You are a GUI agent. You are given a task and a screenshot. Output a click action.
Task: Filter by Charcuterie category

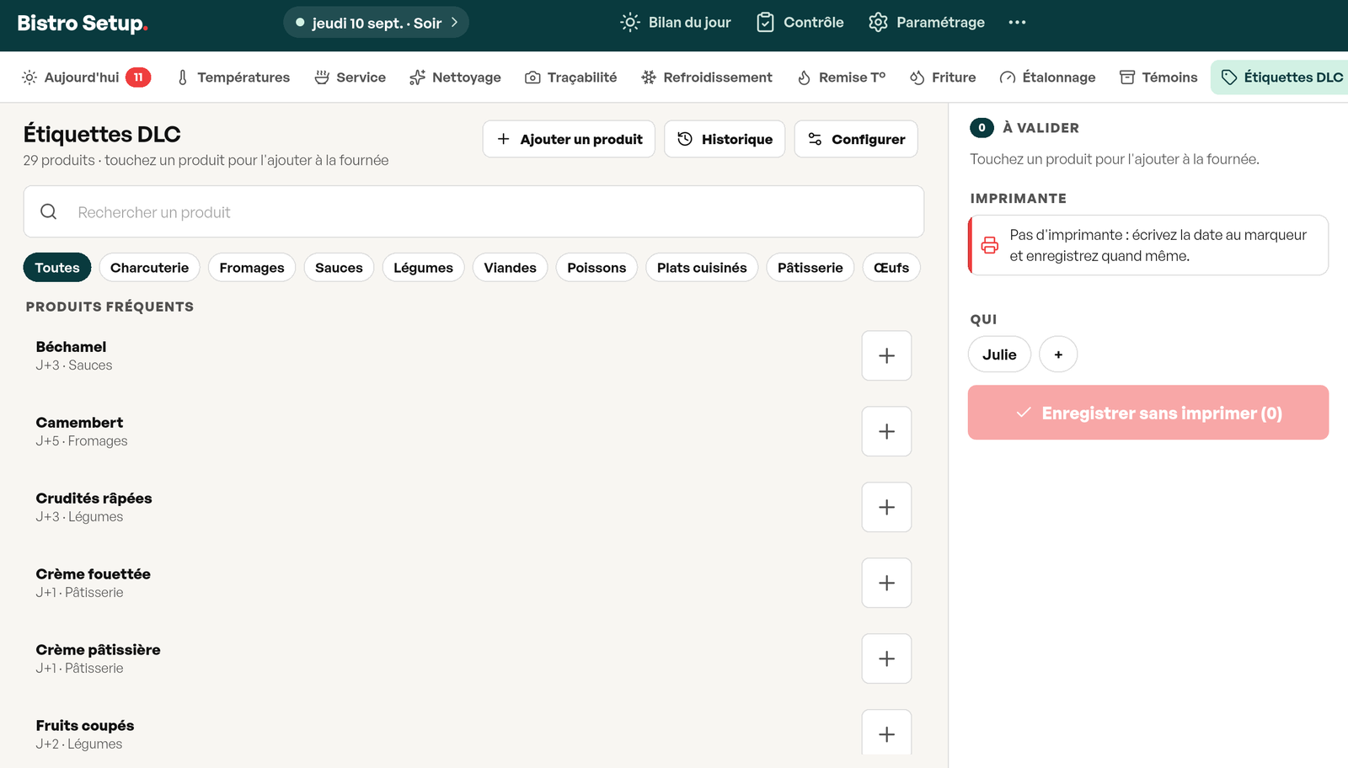[x=150, y=268]
